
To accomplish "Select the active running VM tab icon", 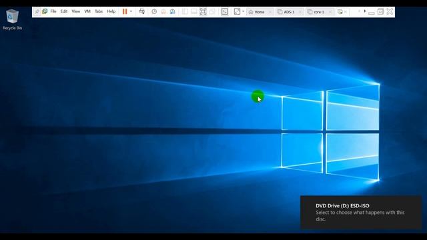I will pos(340,12).
